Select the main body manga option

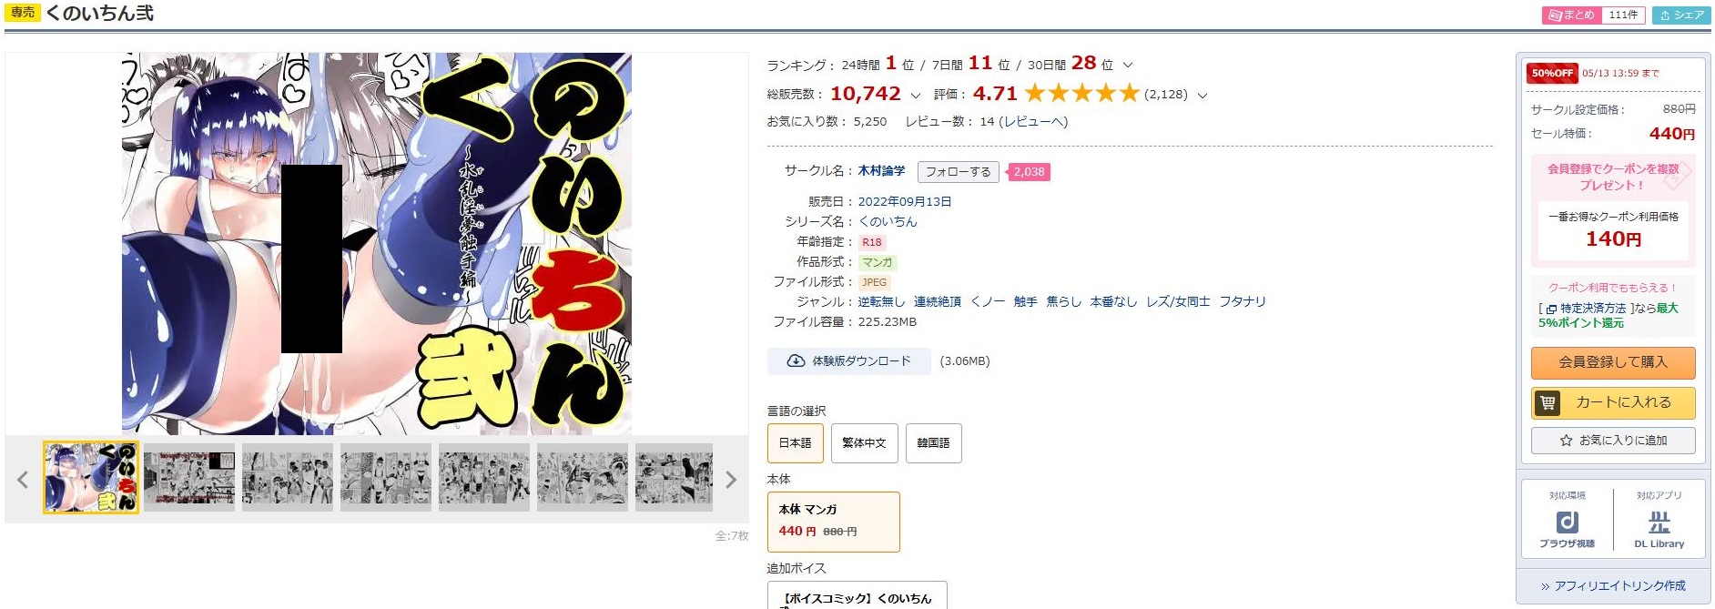pyautogui.click(x=833, y=522)
